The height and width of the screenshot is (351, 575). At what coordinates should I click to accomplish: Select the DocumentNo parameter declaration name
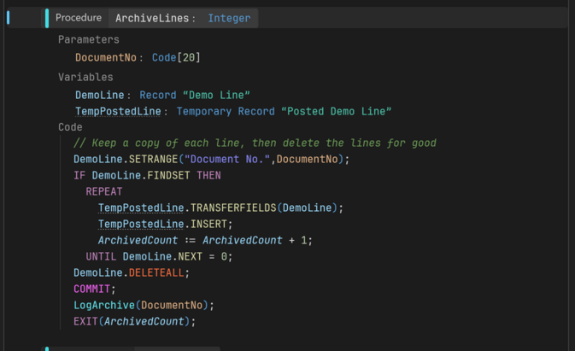106,57
